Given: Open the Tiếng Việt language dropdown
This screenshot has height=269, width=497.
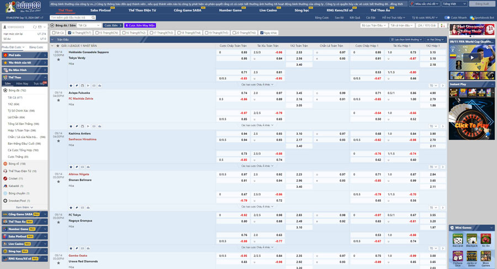Looking at the screenshot, I should (454, 4).
